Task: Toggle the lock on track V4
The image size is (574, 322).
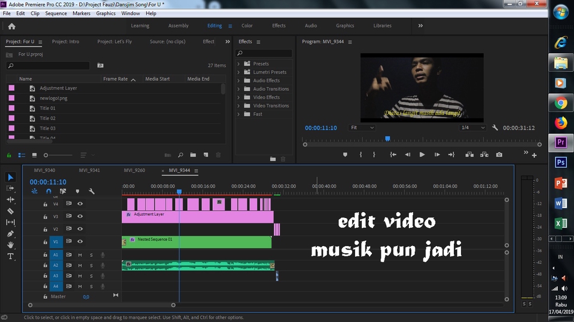Action: pos(45,204)
